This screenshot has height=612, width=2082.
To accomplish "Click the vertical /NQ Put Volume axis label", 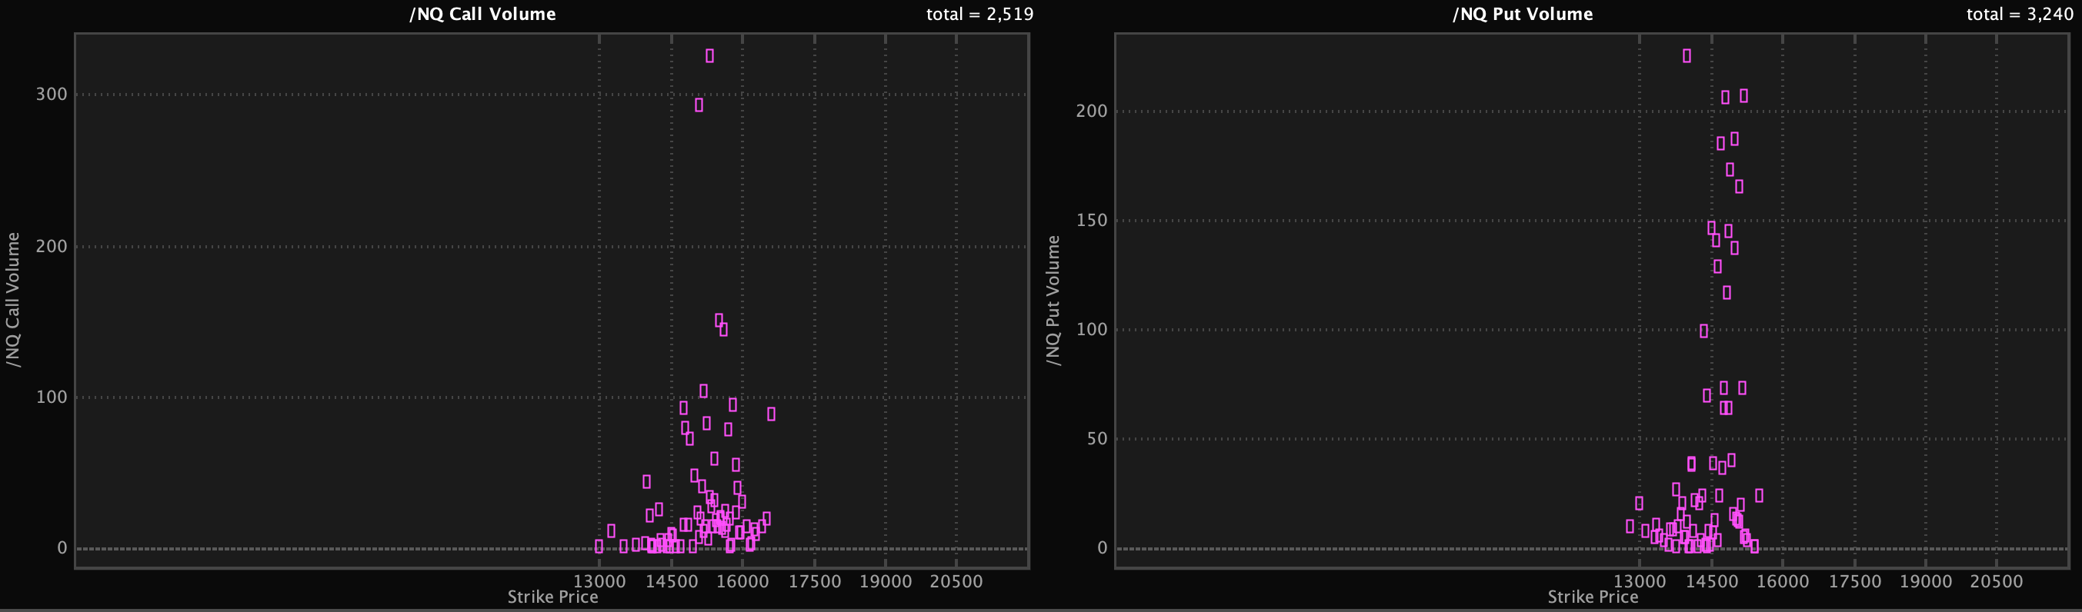I will coord(1053,301).
